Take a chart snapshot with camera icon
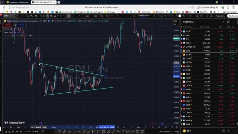Screen dimensions: 238x134 click(x=212, y=16)
